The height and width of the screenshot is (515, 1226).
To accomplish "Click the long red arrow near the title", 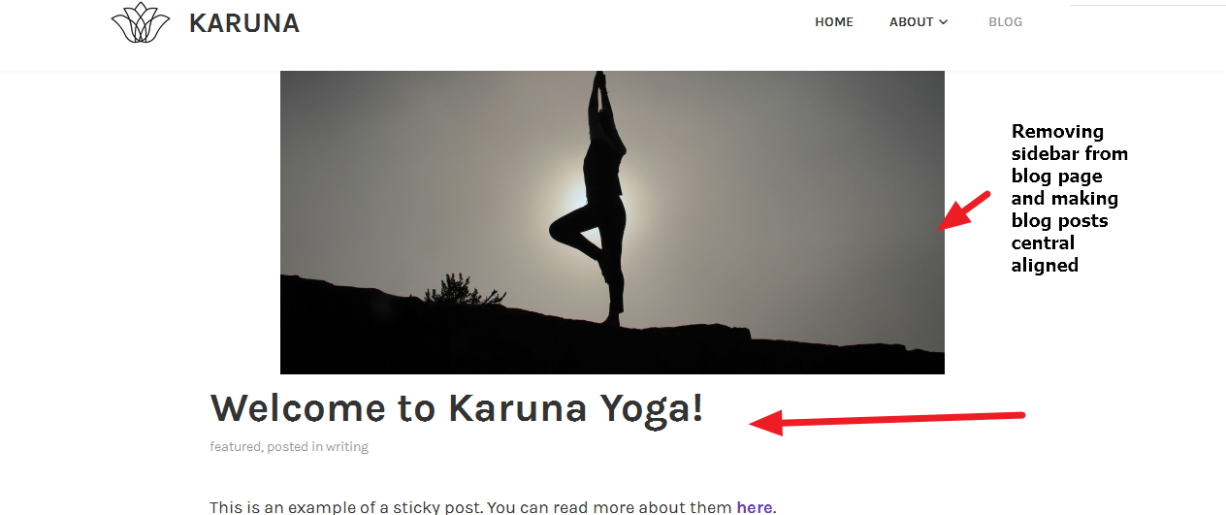I will coord(887,421).
